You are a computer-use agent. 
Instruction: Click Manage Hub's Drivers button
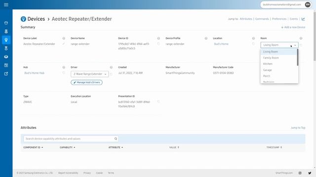86,83
